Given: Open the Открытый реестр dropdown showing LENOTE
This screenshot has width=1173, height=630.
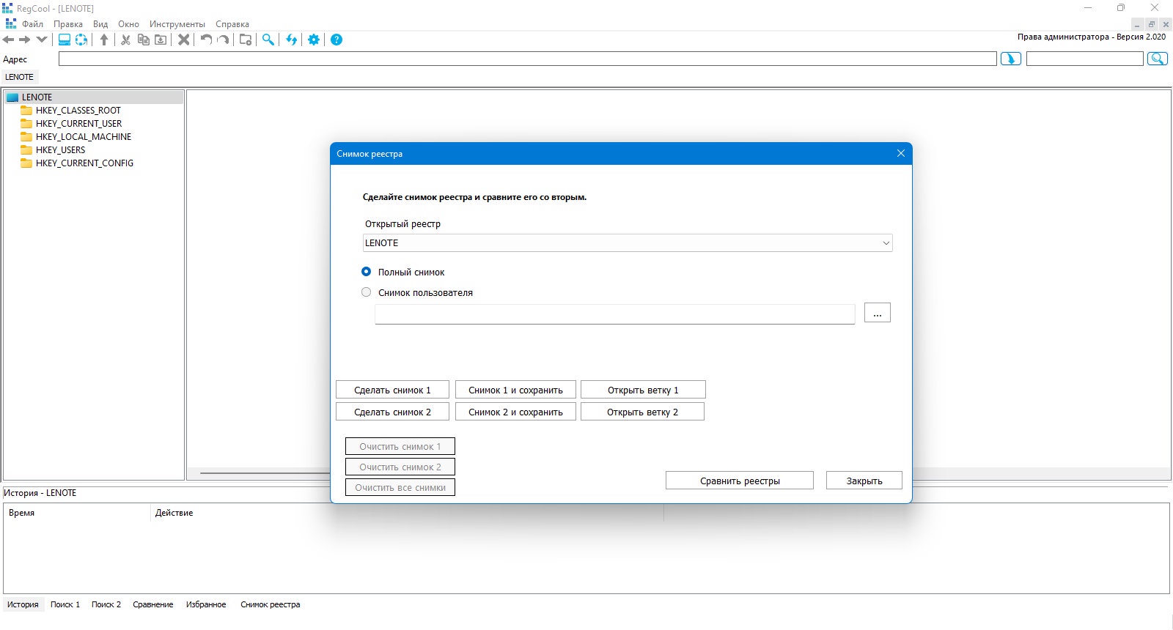Looking at the screenshot, I should click(x=628, y=243).
